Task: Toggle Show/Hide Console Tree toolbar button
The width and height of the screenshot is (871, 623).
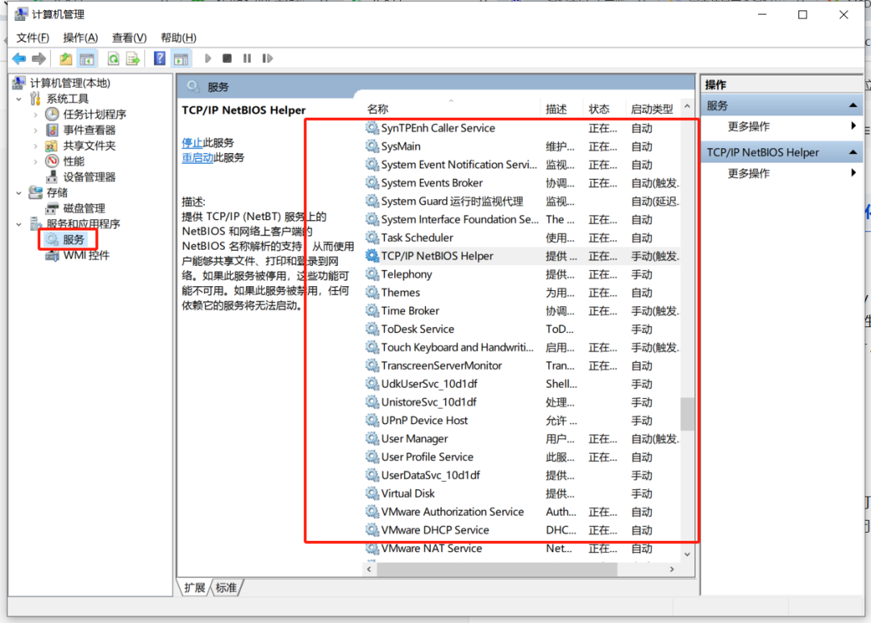Action: [x=87, y=58]
